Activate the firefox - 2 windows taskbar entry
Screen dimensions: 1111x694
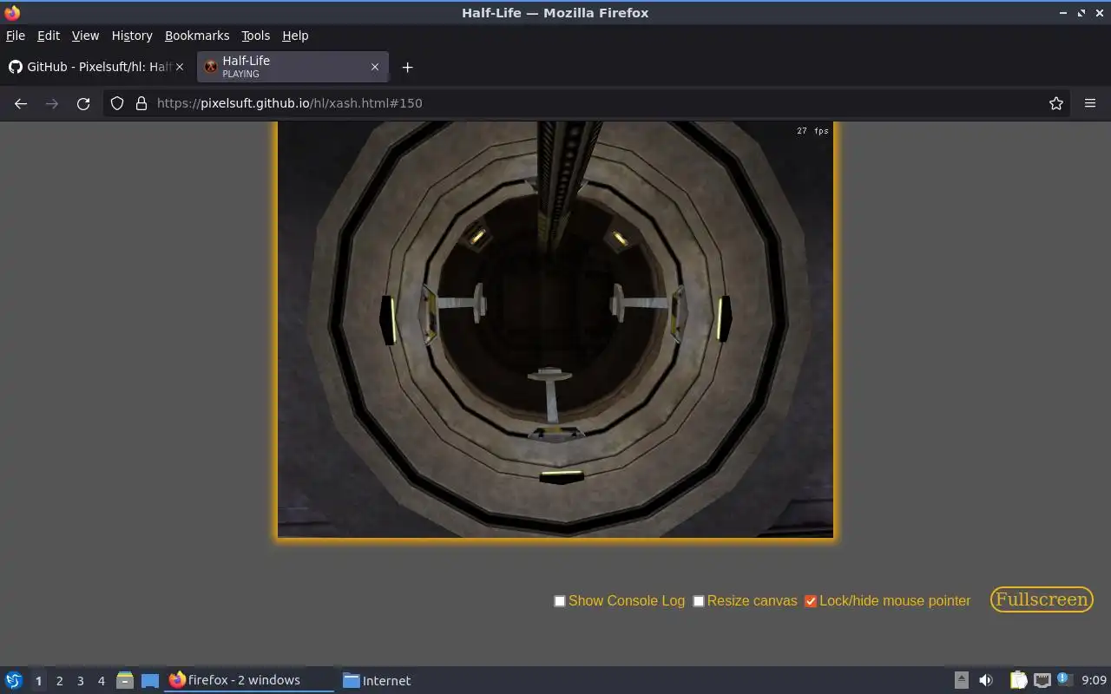coord(249,680)
